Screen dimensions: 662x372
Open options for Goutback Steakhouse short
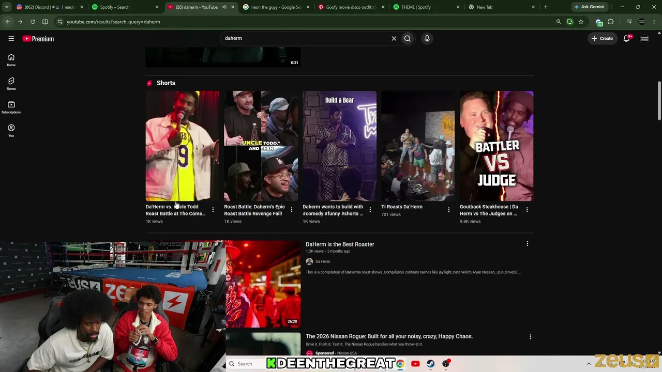[527, 210]
